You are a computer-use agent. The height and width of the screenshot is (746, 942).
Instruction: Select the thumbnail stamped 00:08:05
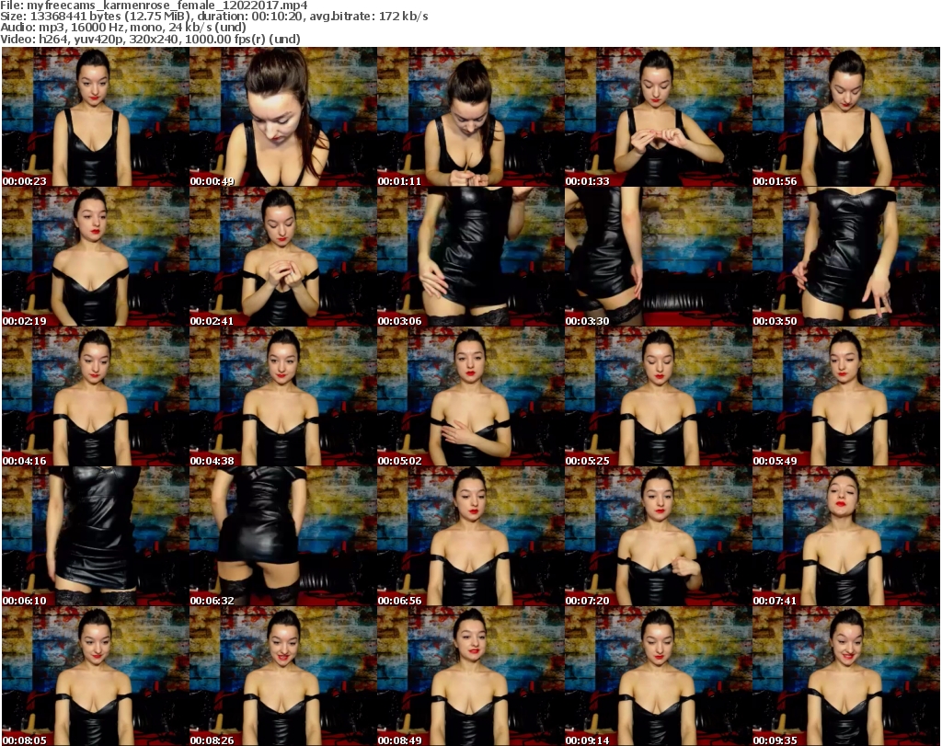(96, 677)
